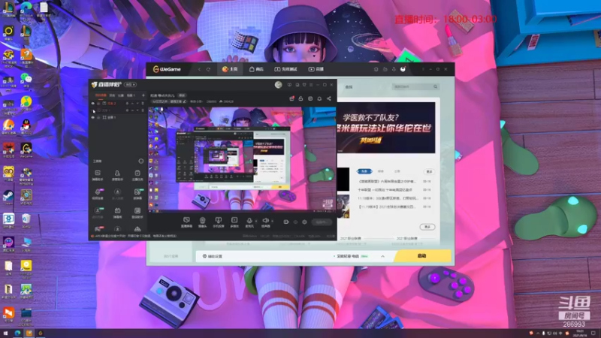
Task: Open the bell notification icon above the preview
Action: pos(319,98)
